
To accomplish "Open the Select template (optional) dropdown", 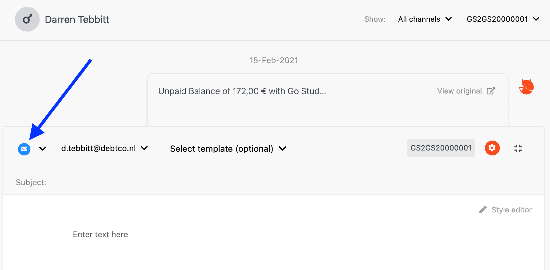I will tap(228, 149).
